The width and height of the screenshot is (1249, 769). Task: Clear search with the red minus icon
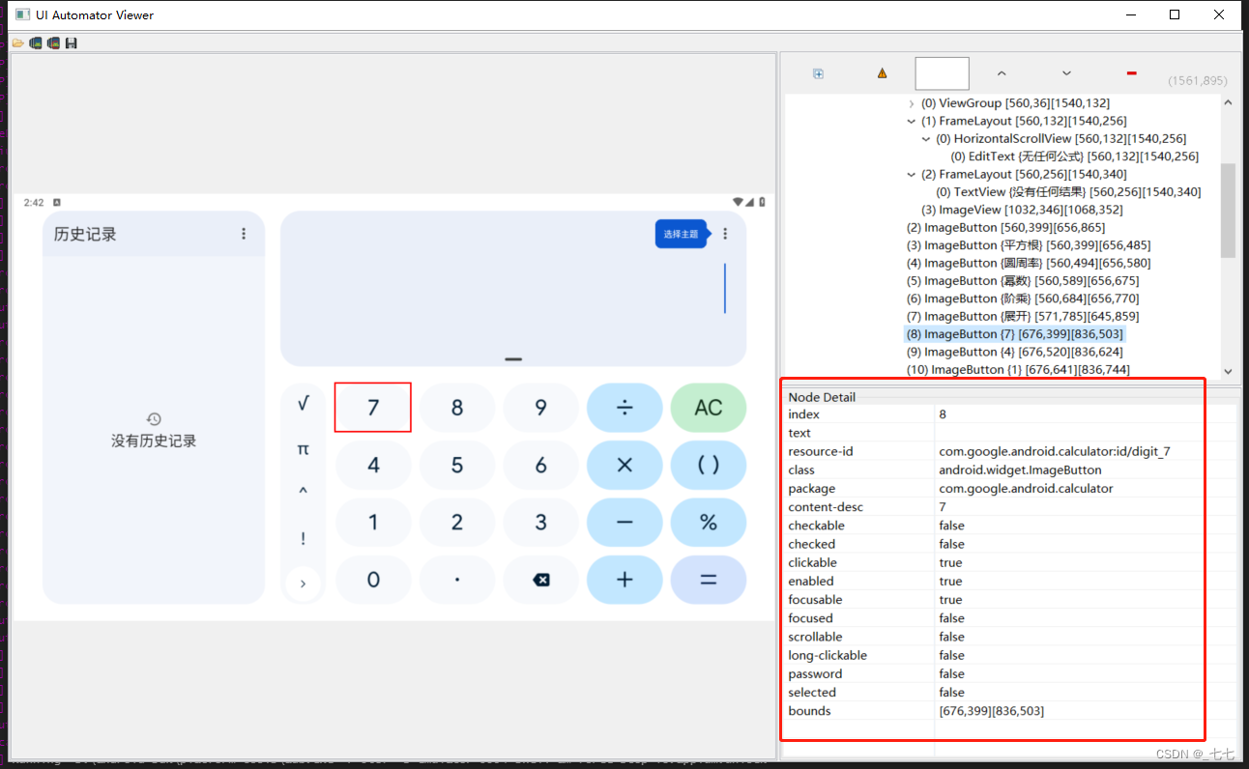1131,73
